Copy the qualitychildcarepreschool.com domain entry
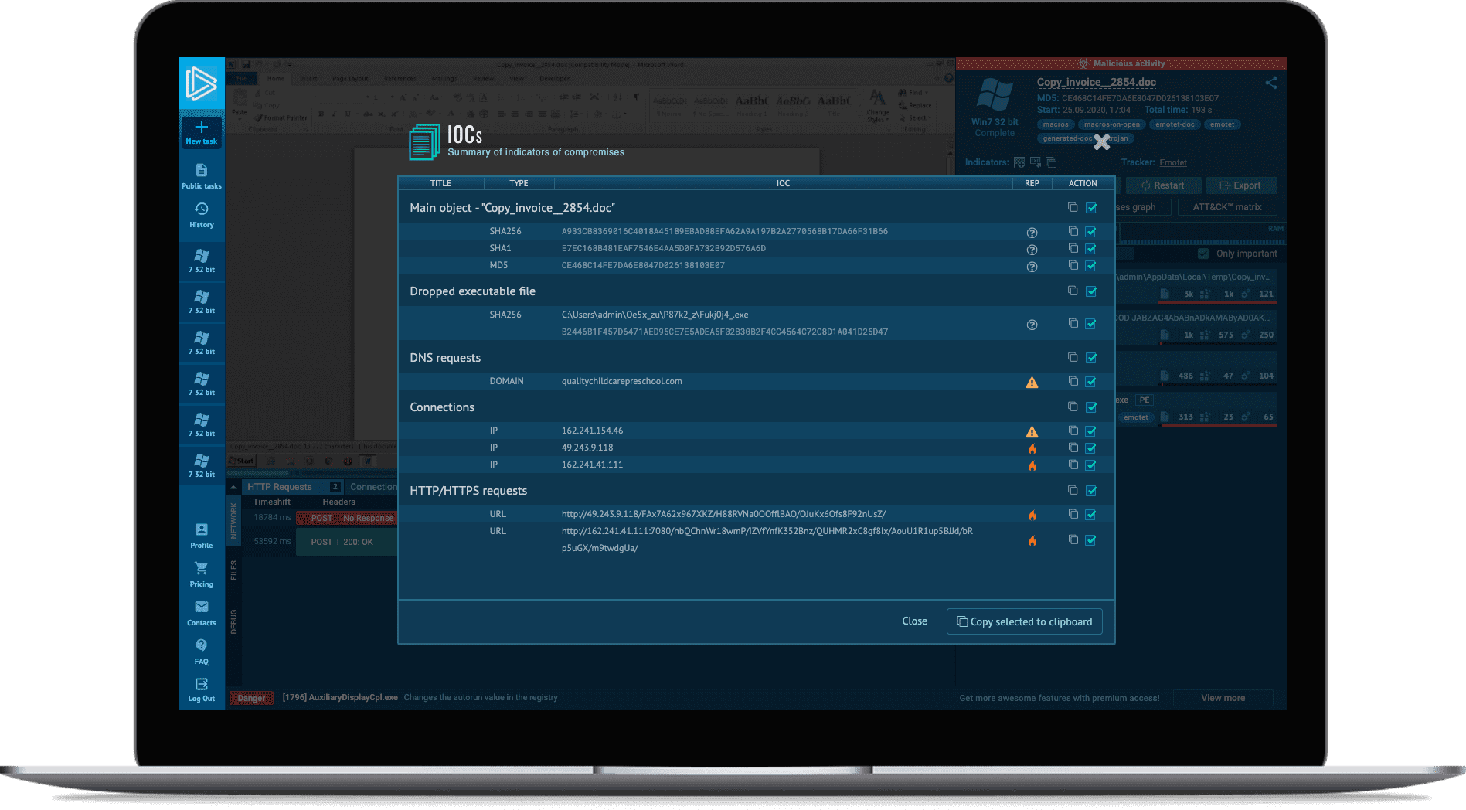The height and width of the screenshot is (810, 1466). coord(1073,381)
